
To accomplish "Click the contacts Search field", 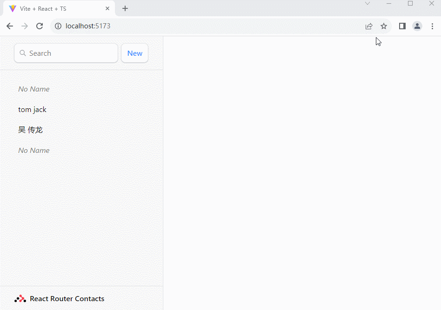I will pos(70,53).
